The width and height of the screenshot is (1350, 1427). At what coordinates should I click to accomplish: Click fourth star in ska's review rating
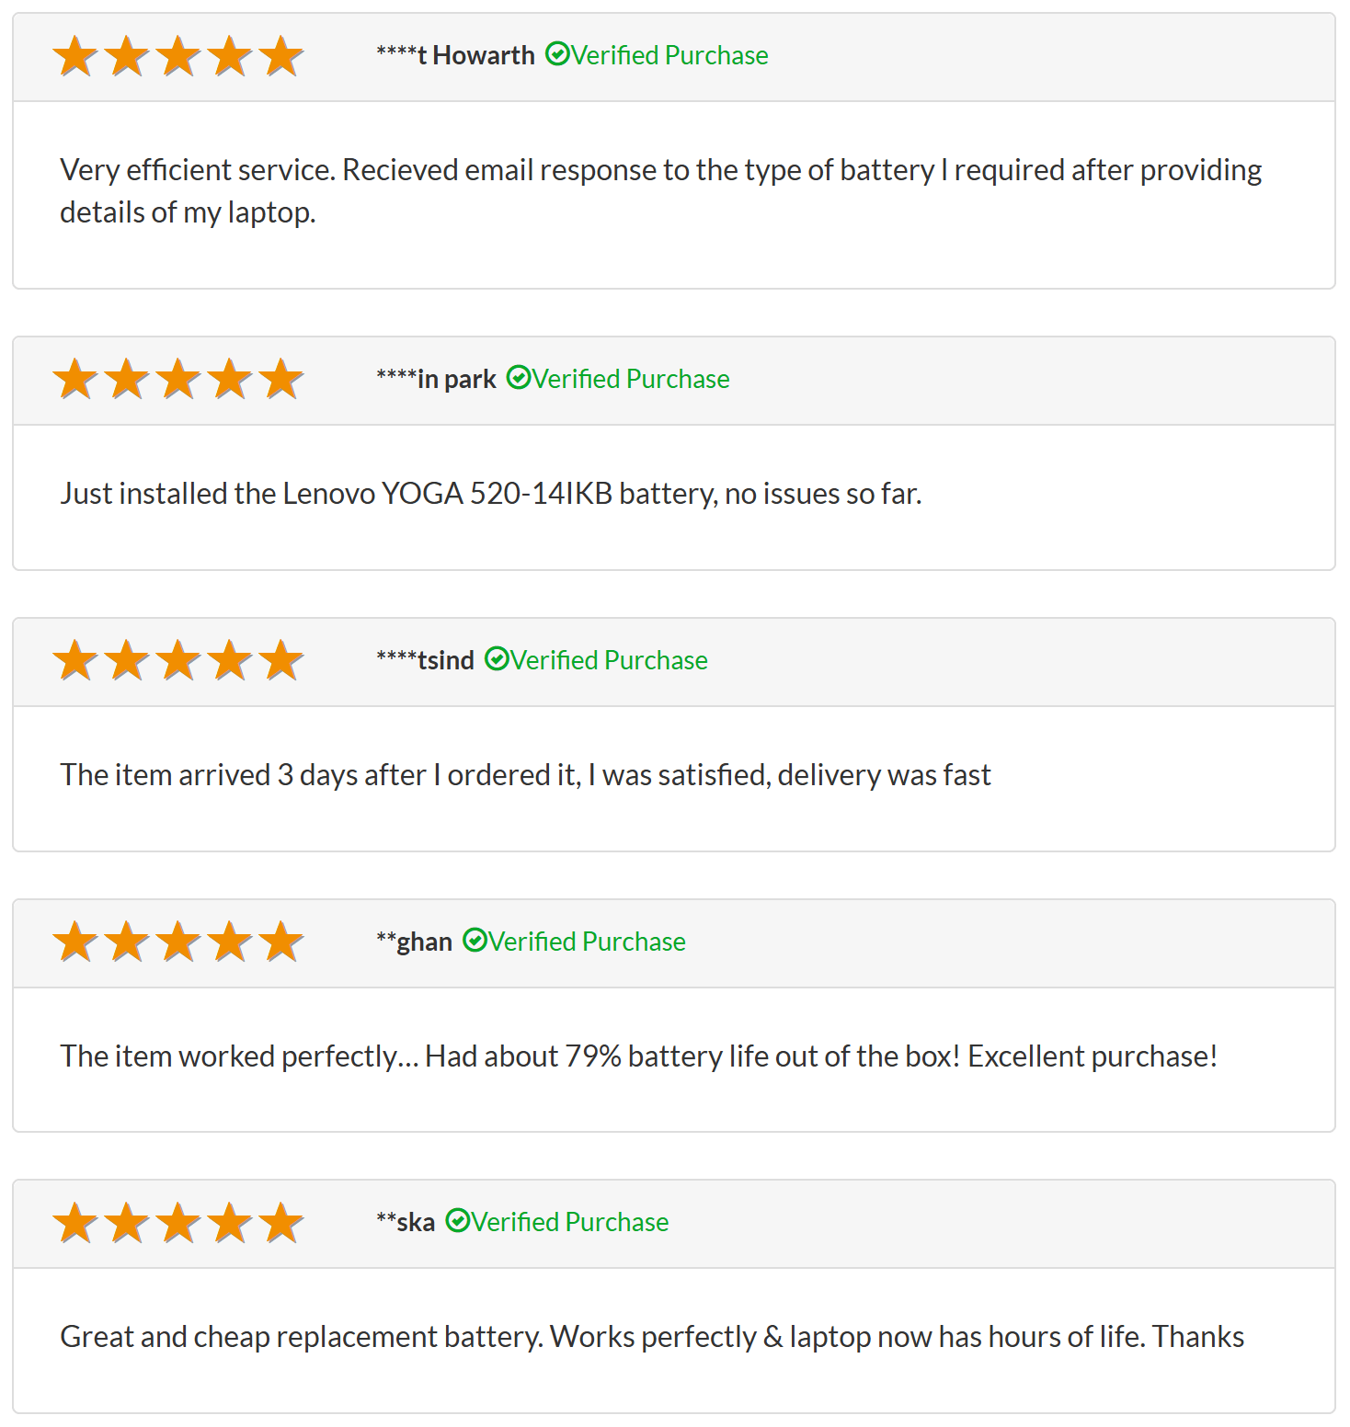pyautogui.click(x=230, y=1223)
